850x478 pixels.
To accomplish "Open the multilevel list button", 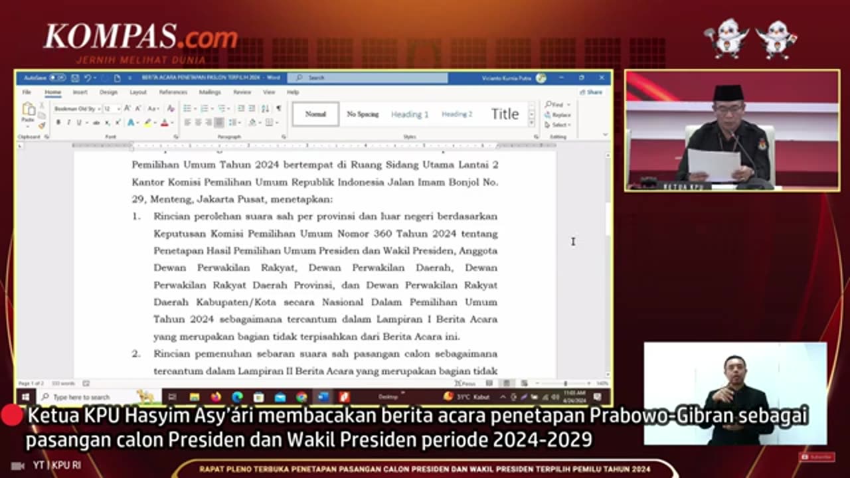I will (x=222, y=108).
